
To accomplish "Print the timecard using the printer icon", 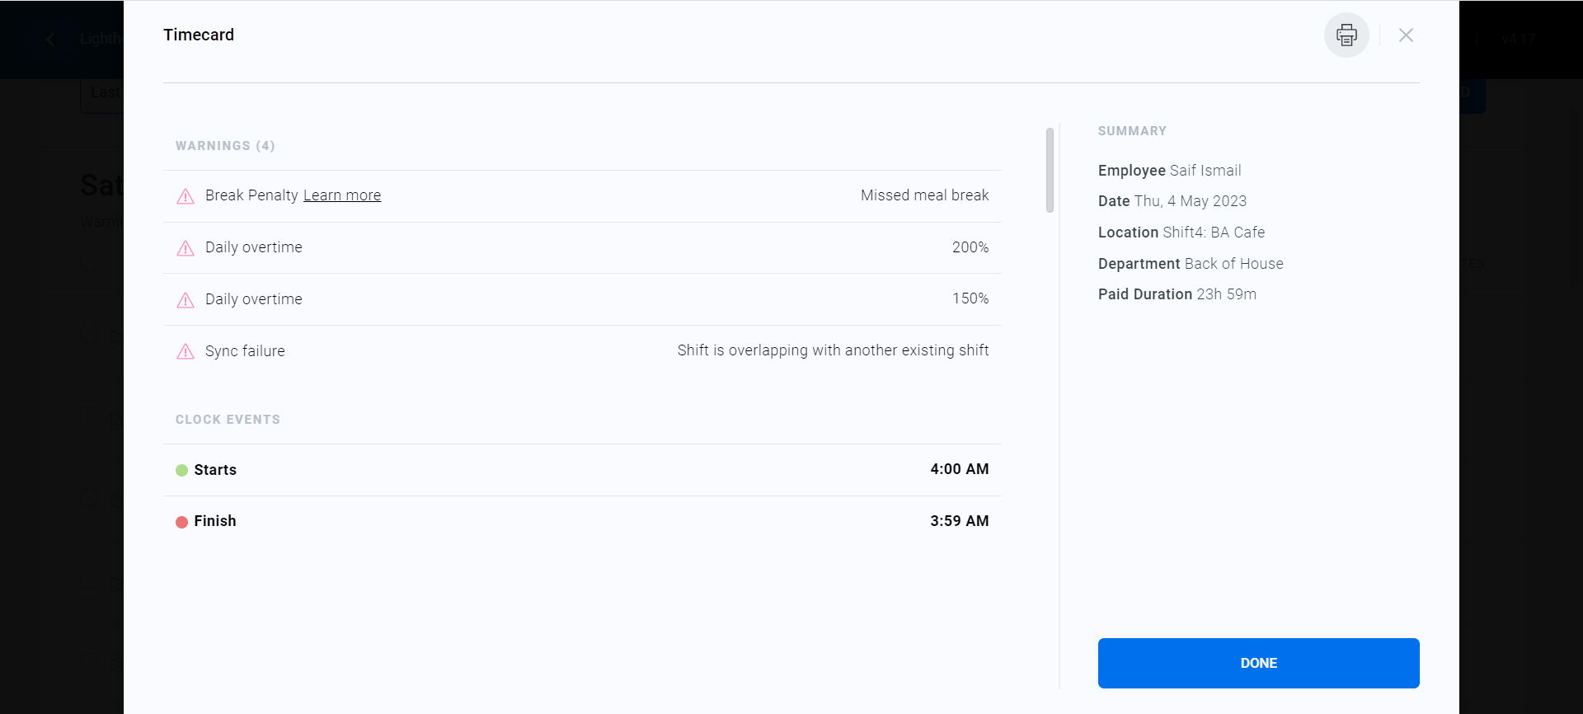I will coord(1346,35).
